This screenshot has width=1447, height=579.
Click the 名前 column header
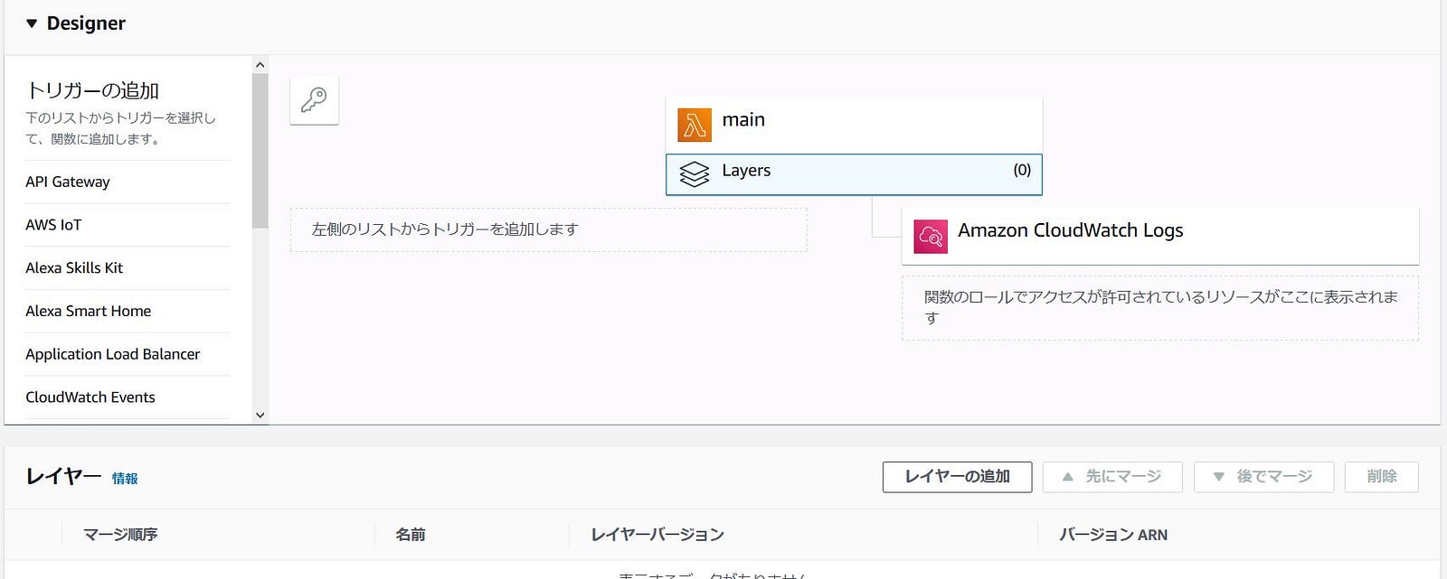[x=411, y=535]
